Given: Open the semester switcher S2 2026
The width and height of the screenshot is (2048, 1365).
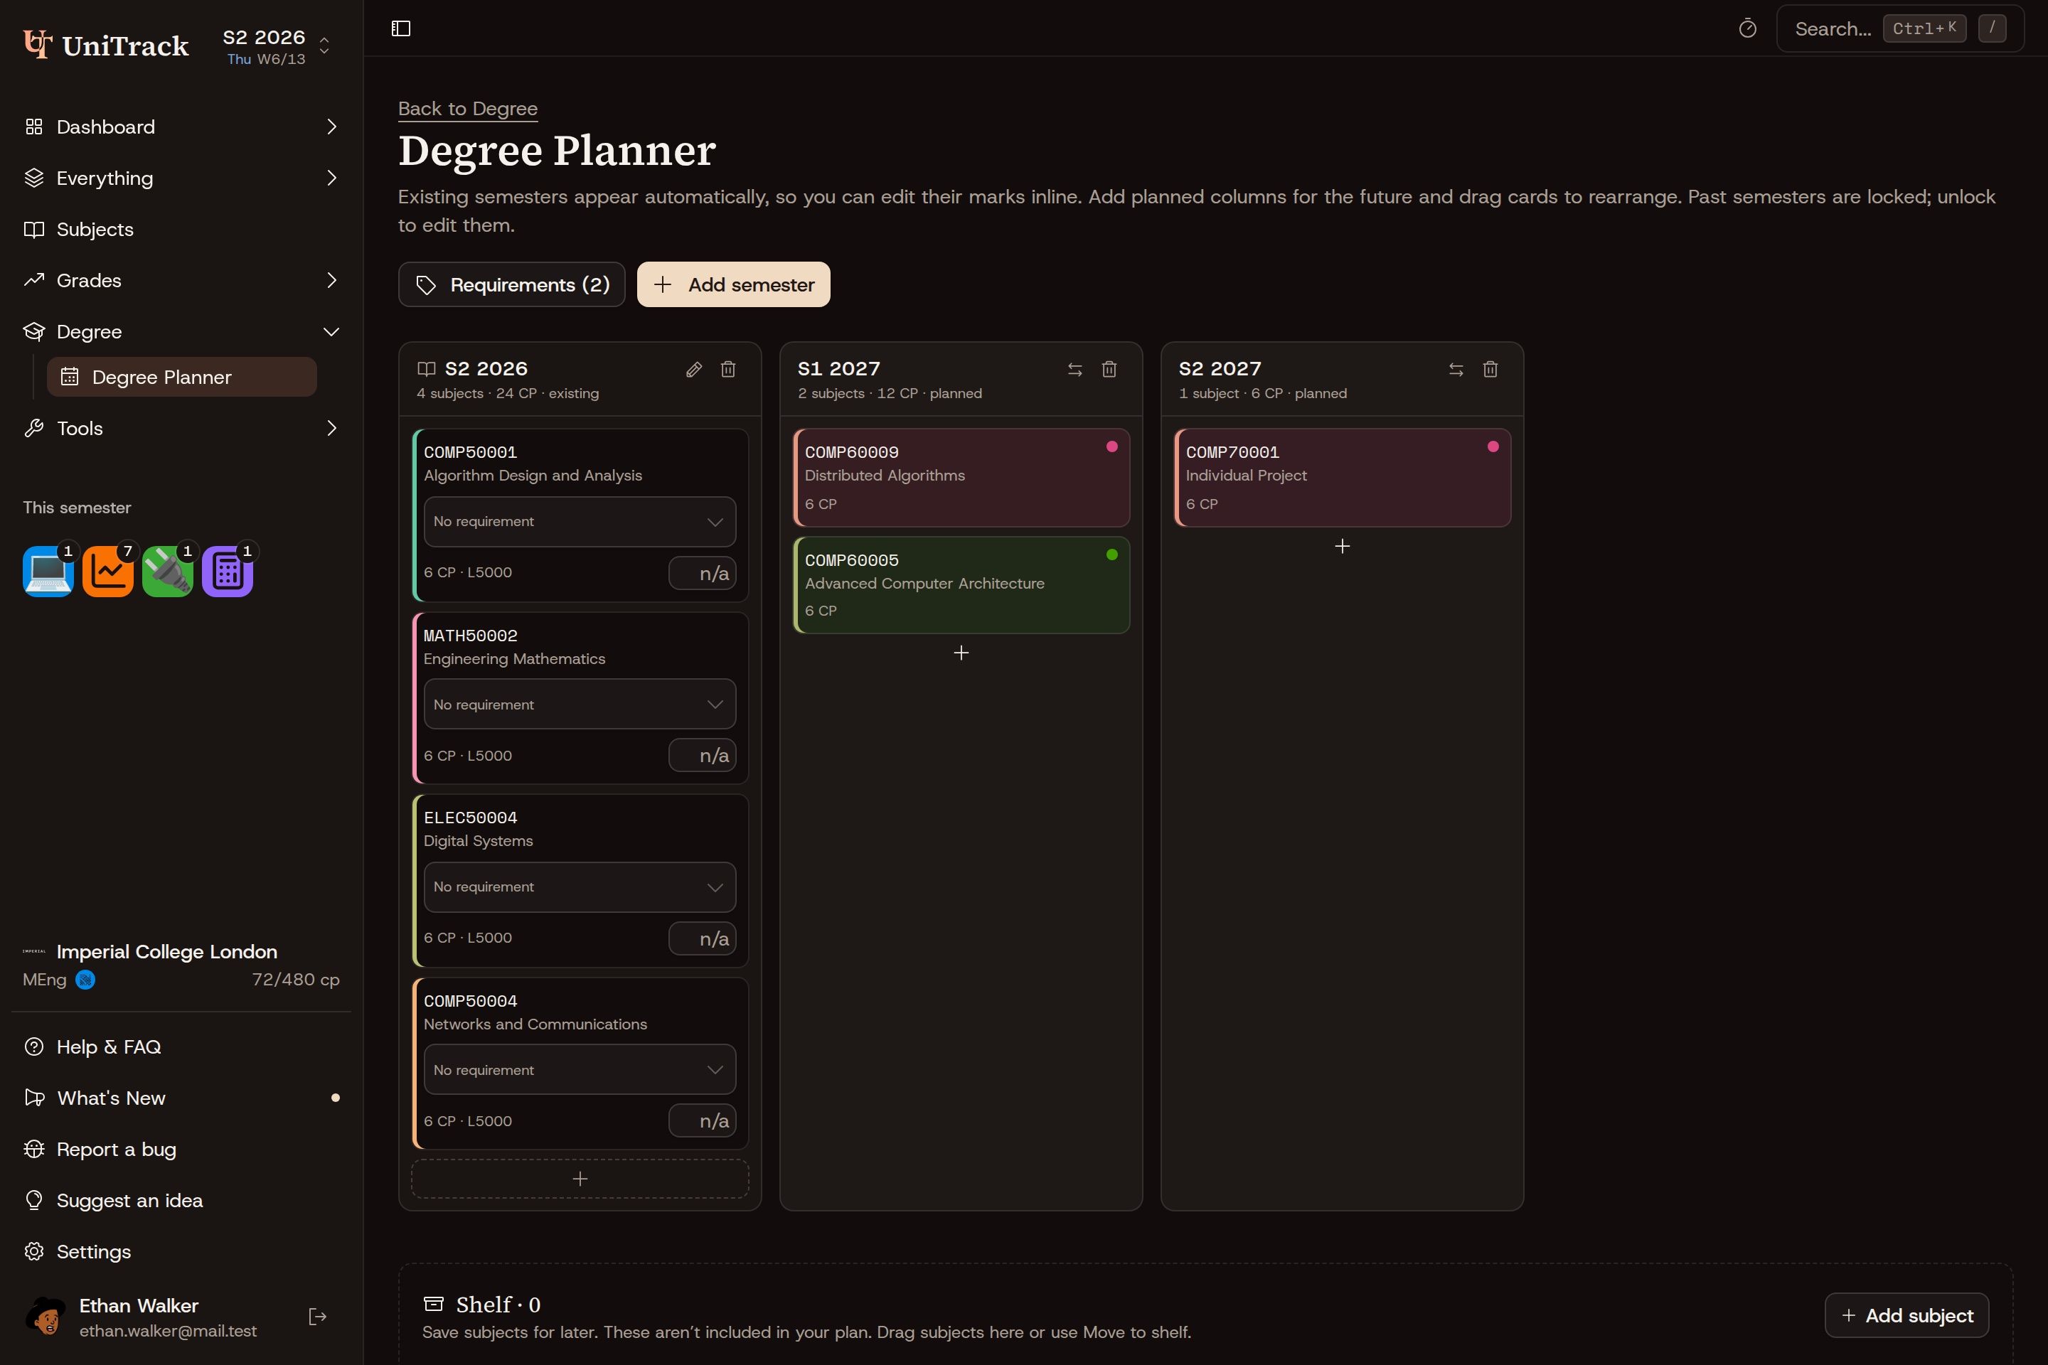Looking at the screenshot, I should point(277,46).
